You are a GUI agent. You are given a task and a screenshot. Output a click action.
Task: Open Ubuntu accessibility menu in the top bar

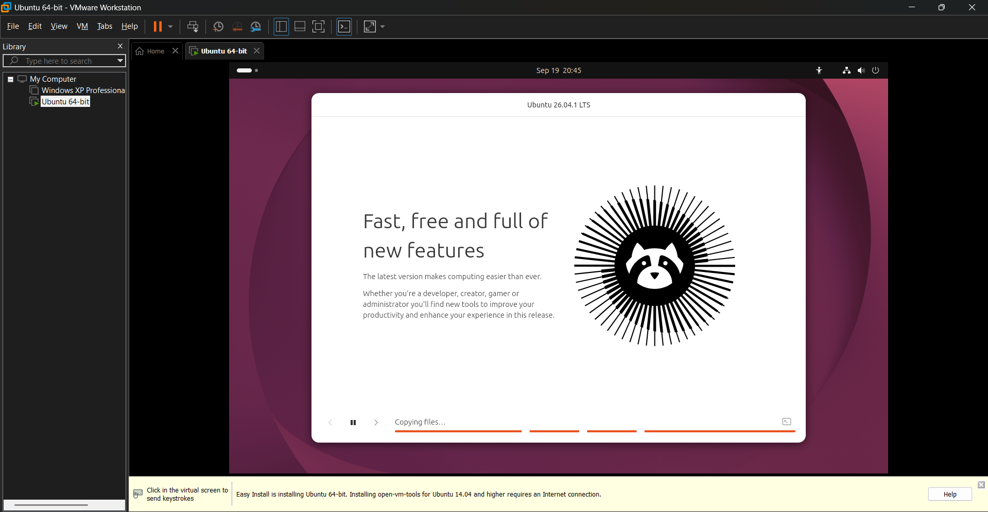tap(819, 70)
